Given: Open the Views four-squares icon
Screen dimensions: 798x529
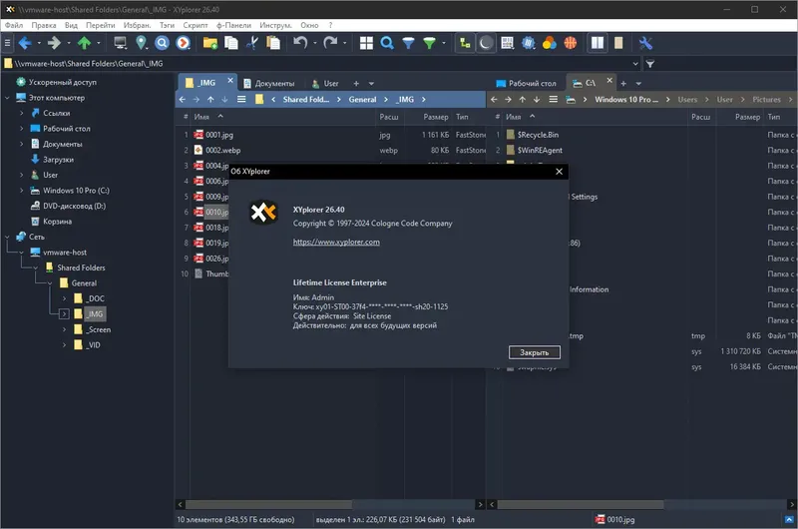Looking at the screenshot, I should pyautogui.click(x=366, y=43).
